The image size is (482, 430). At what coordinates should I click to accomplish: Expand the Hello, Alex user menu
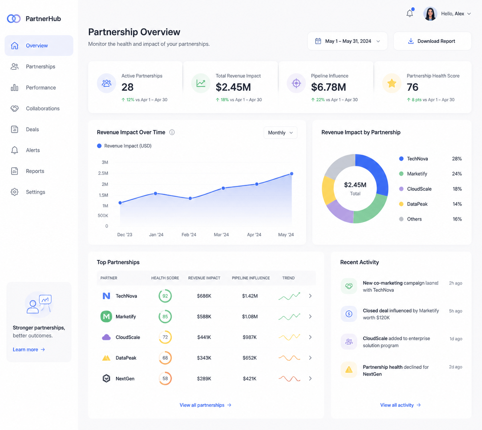[x=456, y=14]
